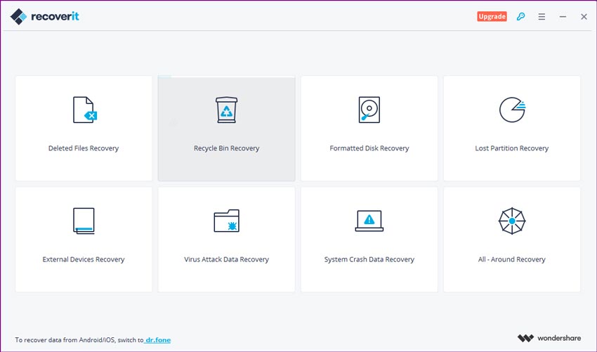Click the Recoverit logo
Screen dimensions: 597x352
pos(44,16)
